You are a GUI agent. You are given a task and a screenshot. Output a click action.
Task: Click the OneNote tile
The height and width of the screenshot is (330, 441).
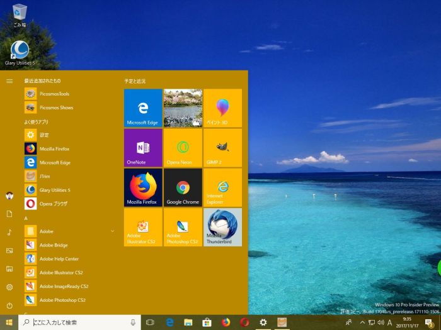pos(143,148)
